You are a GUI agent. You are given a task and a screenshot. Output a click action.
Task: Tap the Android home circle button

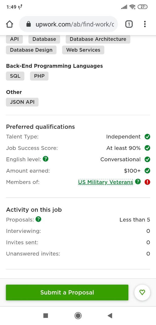[x=78, y=316]
